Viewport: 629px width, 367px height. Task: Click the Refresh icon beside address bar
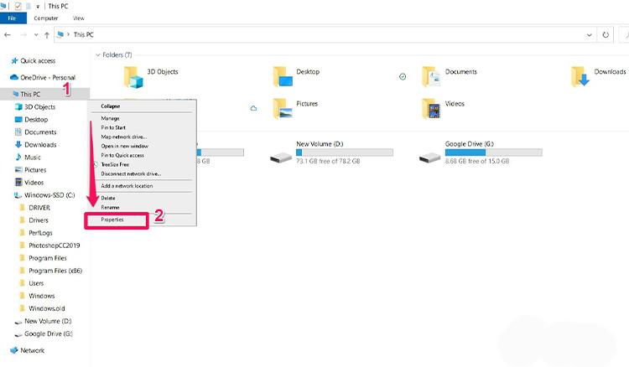[x=606, y=35]
